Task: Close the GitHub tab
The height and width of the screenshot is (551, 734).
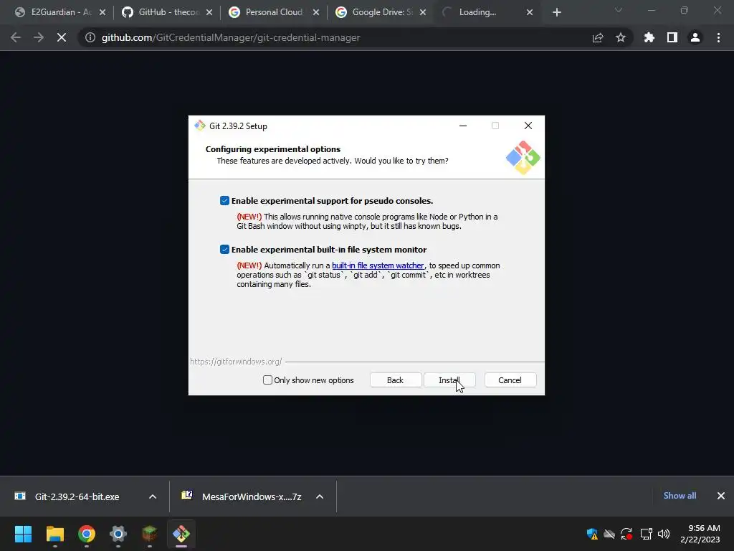Action: point(209,12)
